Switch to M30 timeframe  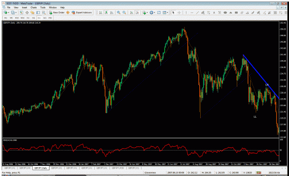click(x=23, y=18)
